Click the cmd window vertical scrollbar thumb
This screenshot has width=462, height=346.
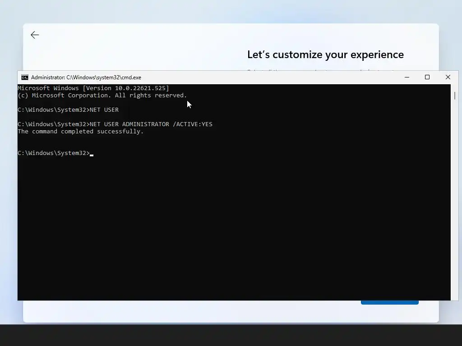tap(455, 96)
